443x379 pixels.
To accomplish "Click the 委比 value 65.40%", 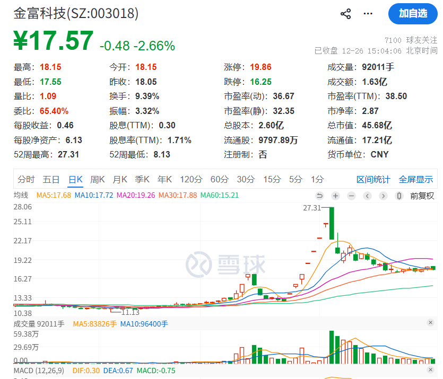I will click(x=54, y=111).
